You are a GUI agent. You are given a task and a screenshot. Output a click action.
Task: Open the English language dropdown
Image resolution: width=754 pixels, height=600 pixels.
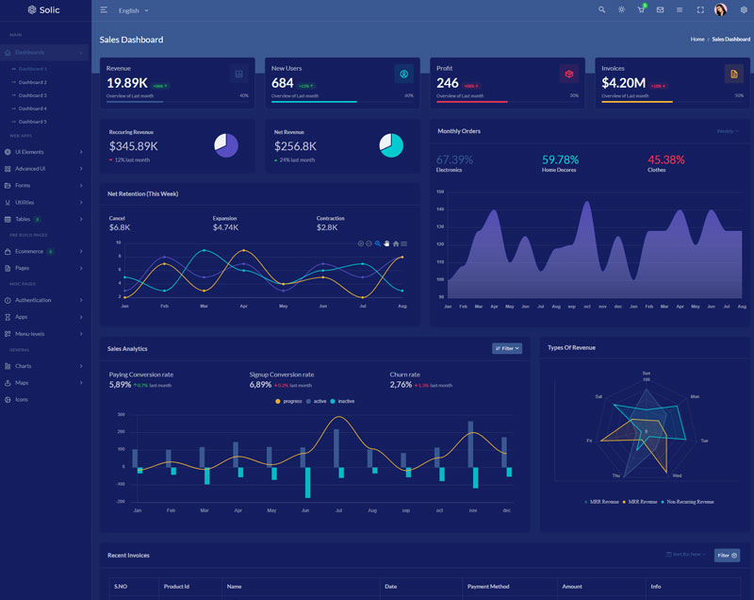(133, 10)
